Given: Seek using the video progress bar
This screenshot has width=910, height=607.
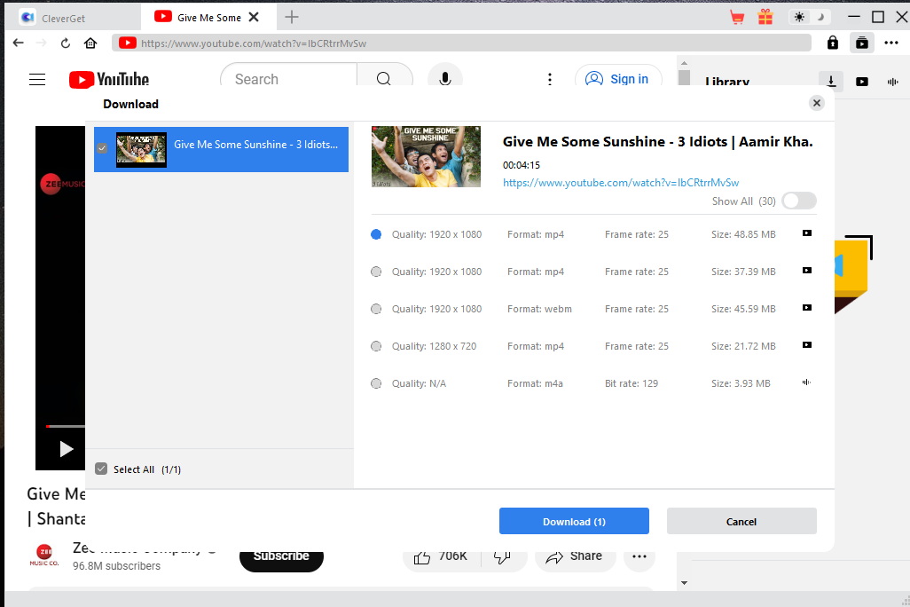Looking at the screenshot, I should point(66,426).
